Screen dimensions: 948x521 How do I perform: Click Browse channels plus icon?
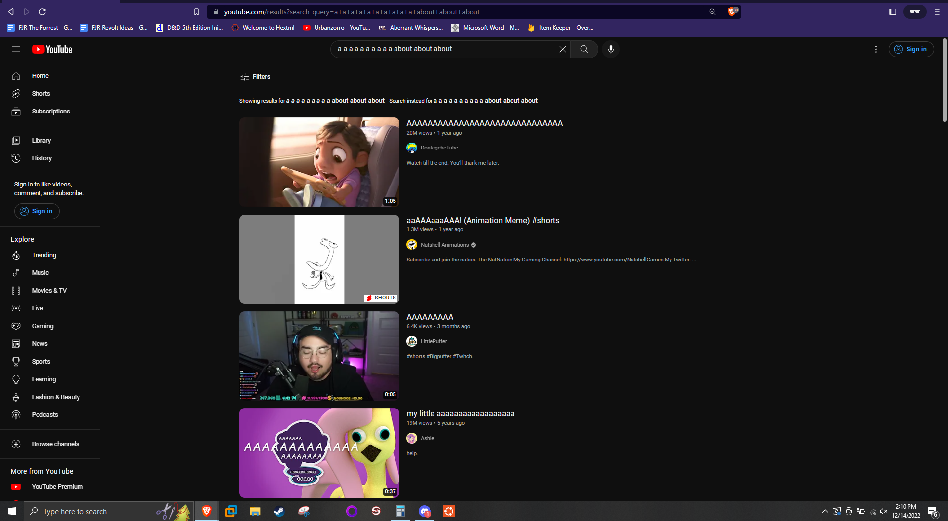click(x=16, y=444)
